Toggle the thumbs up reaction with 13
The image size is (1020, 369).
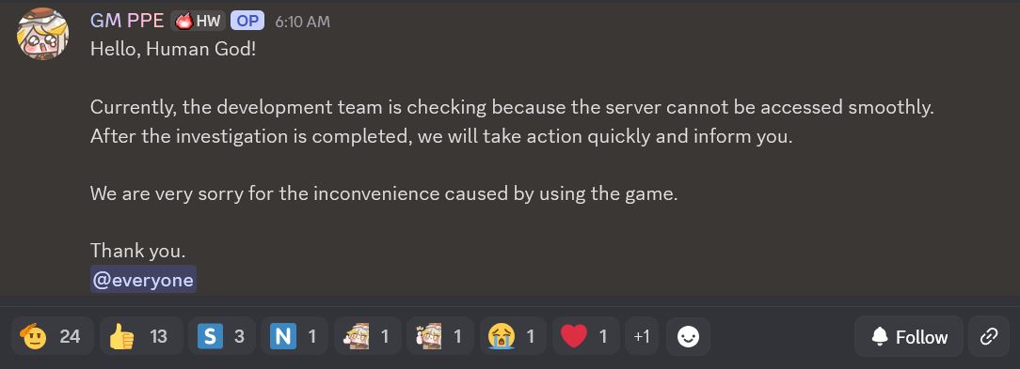click(141, 336)
